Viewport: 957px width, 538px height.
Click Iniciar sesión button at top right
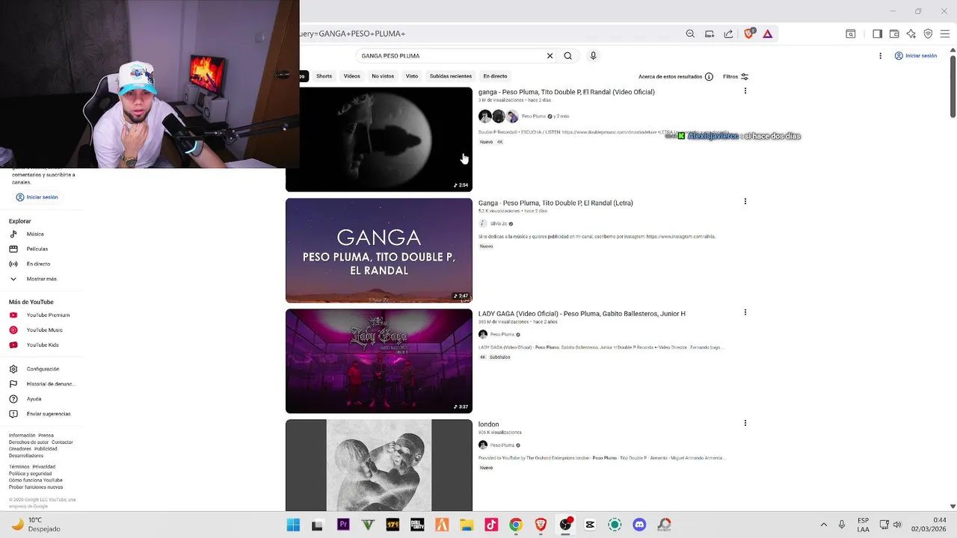[x=916, y=56]
